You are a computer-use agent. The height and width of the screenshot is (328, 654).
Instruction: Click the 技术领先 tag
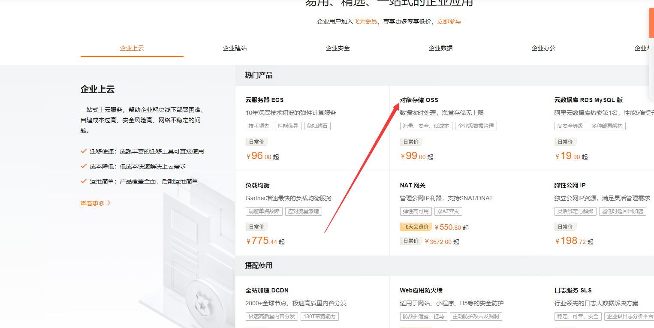[259, 126]
